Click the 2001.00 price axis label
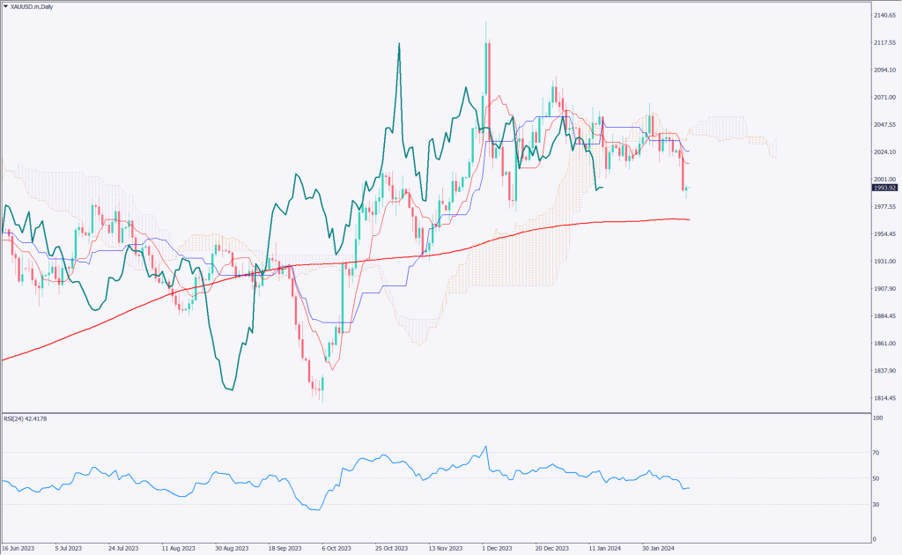The width and height of the screenshot is (902, 555). tap(884, 179)
